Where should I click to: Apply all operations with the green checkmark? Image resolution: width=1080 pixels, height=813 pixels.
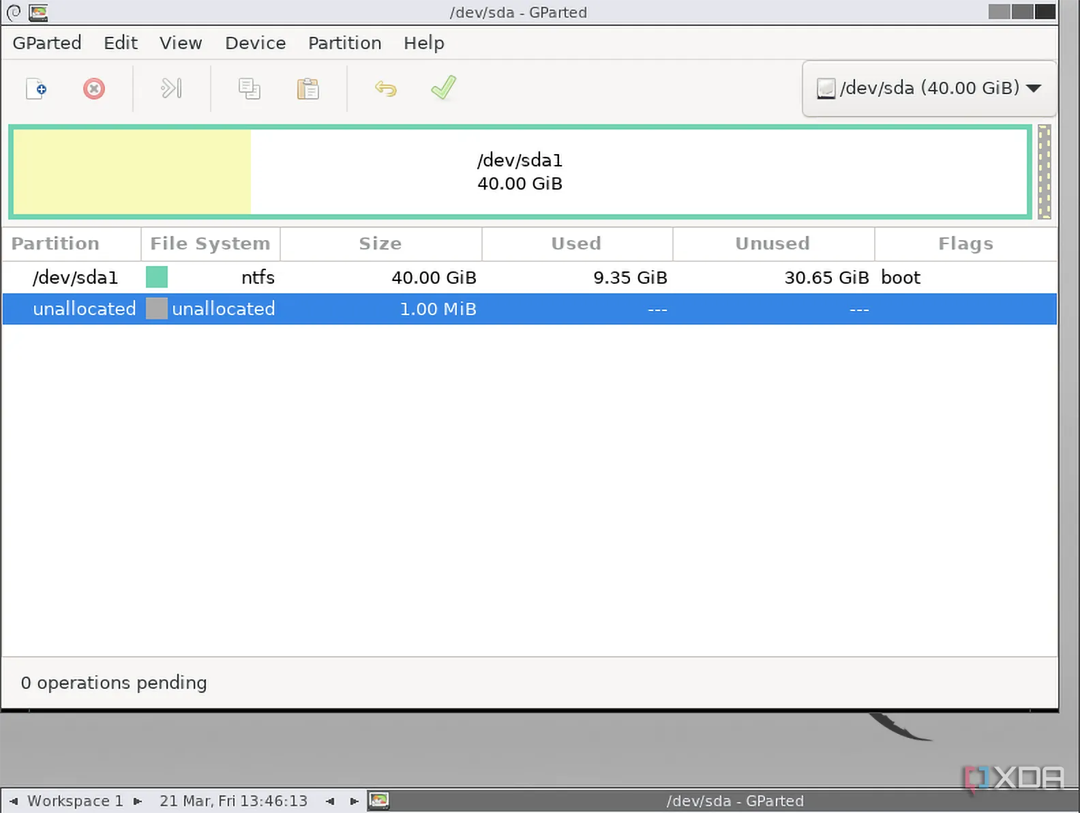(x=443, y=88)
